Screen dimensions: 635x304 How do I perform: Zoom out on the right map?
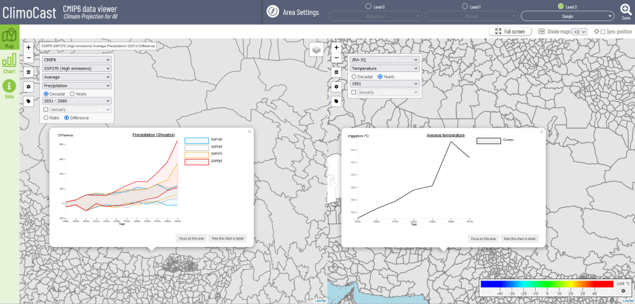click(336, 58)
